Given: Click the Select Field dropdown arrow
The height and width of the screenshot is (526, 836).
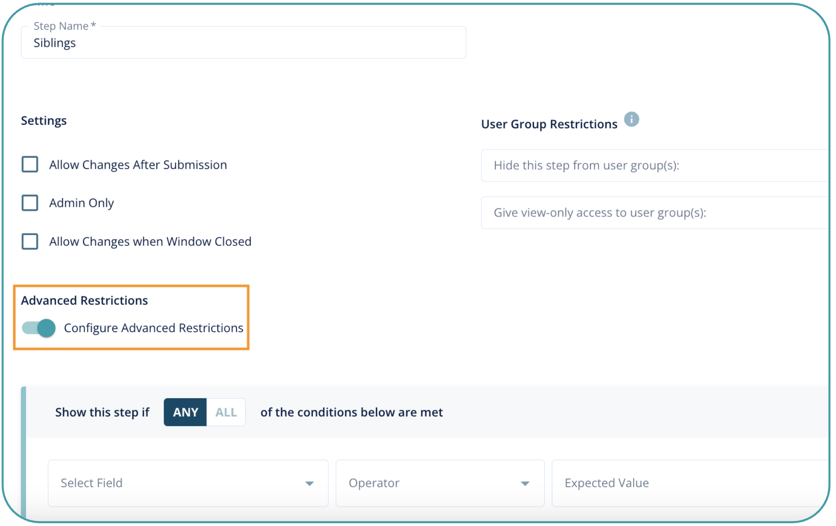Looking at the screenshot, I should [x=309, y=483].
